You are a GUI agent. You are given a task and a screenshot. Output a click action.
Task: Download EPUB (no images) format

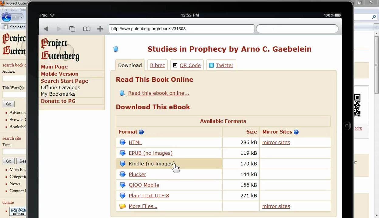pyautogui.click(x=150, y=153)
